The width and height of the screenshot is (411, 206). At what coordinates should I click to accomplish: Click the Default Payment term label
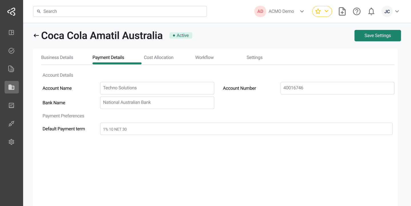(64, 129)
